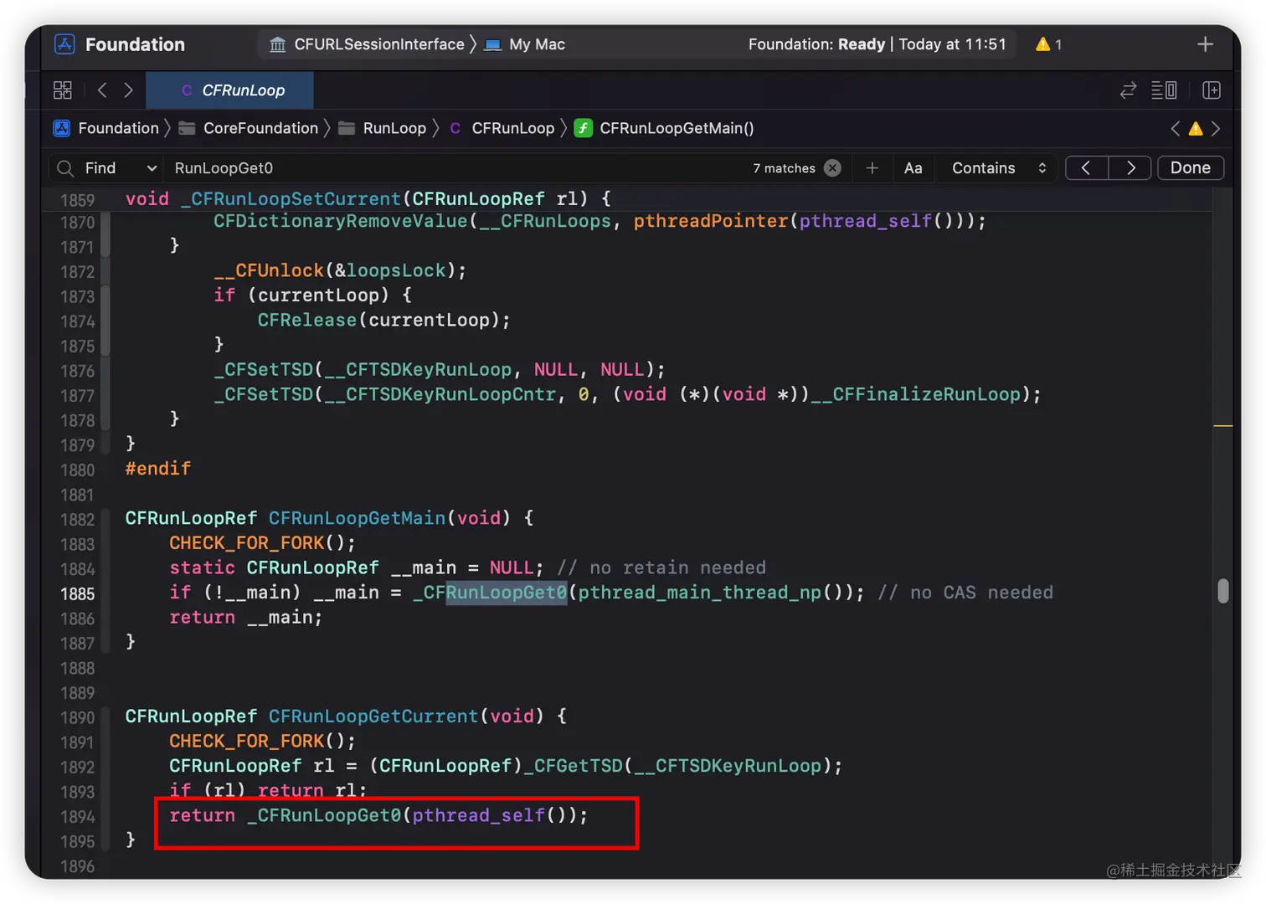The height and width of the screenshot is (904, 1266).
Task: Open the editor options lines menu
Action: click(1164, 90)
